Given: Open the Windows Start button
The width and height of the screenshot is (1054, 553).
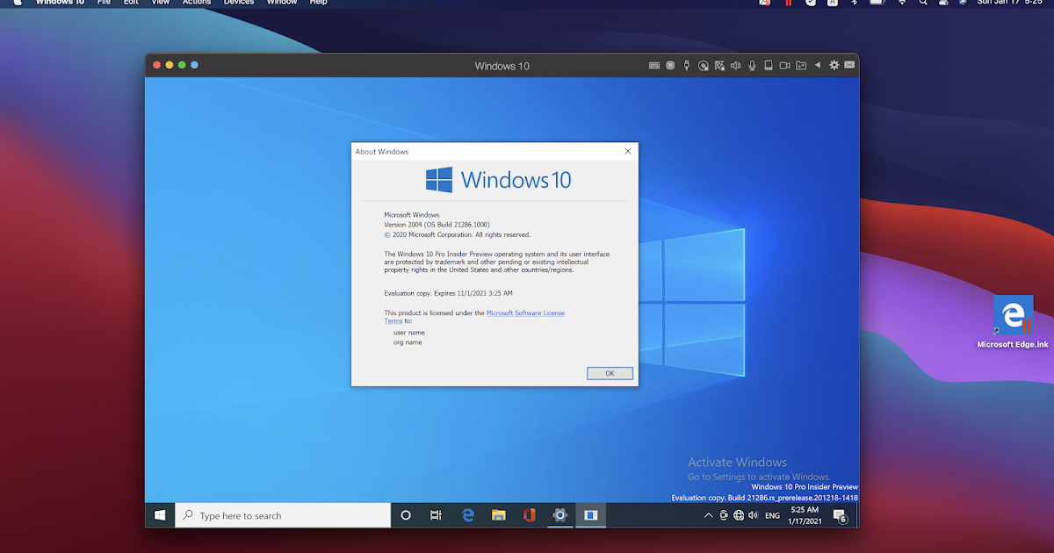Looking at the screenshot, I should 160,515.
